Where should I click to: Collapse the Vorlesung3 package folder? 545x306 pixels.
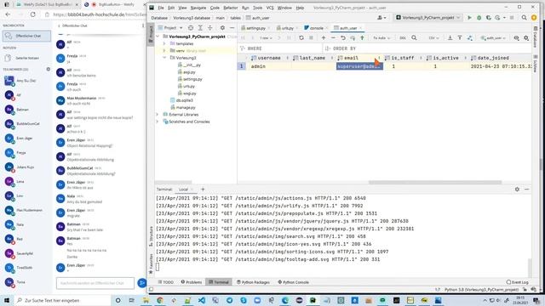[x=164, y=58]
